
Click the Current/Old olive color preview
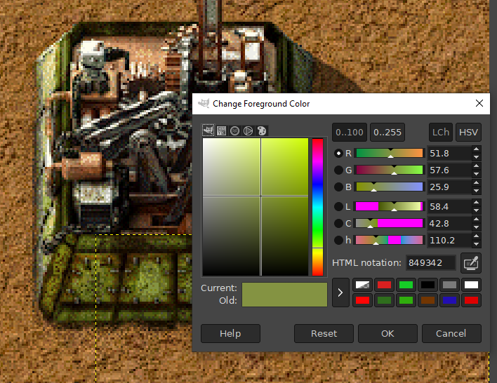pos(284,295)
